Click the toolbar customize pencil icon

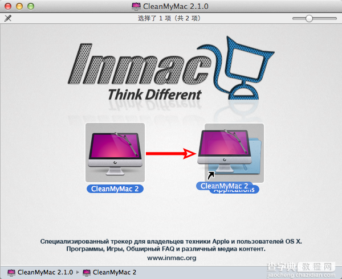coord(8,18)
